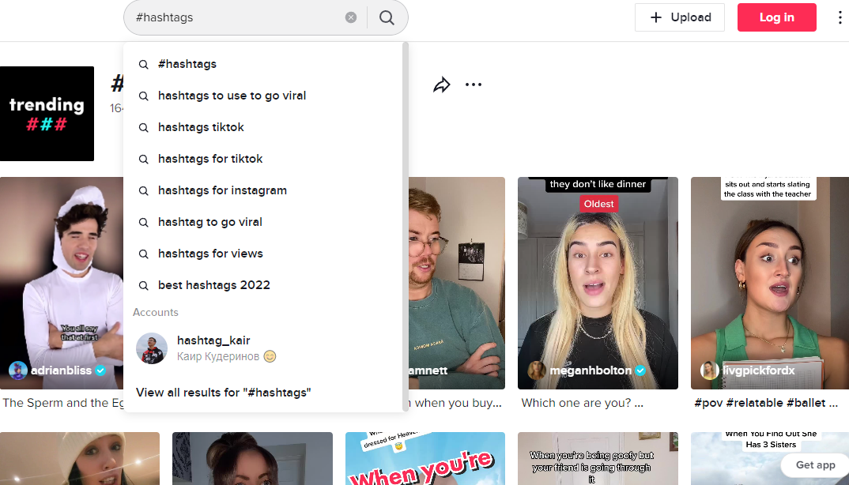This screenshot has height=485, width=849.
Task: Click the search icon beside 'hashtags for tiktok'
Action: tap(144, 159)
